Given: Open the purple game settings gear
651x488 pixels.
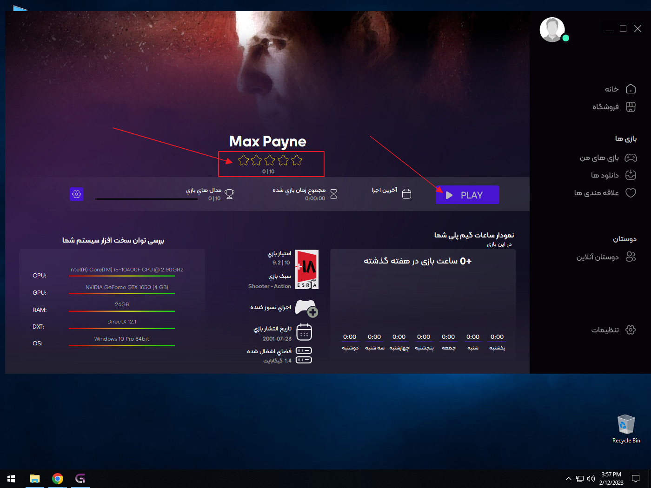Looking at the screenshot, I should pos(77,194).
